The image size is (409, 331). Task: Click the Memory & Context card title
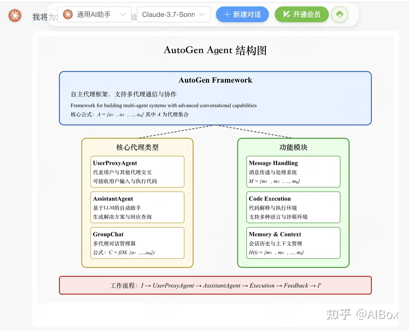tap(275, 234)
